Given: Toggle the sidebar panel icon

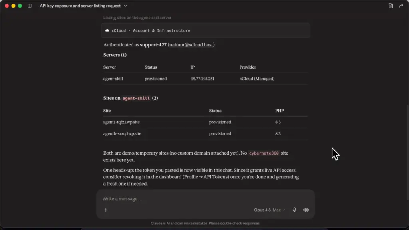Looking at the screenshot, I should pos(30,6).
